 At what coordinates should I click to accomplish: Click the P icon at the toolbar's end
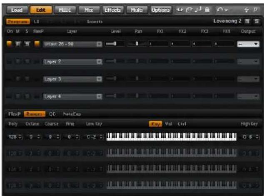click(255, 10)
